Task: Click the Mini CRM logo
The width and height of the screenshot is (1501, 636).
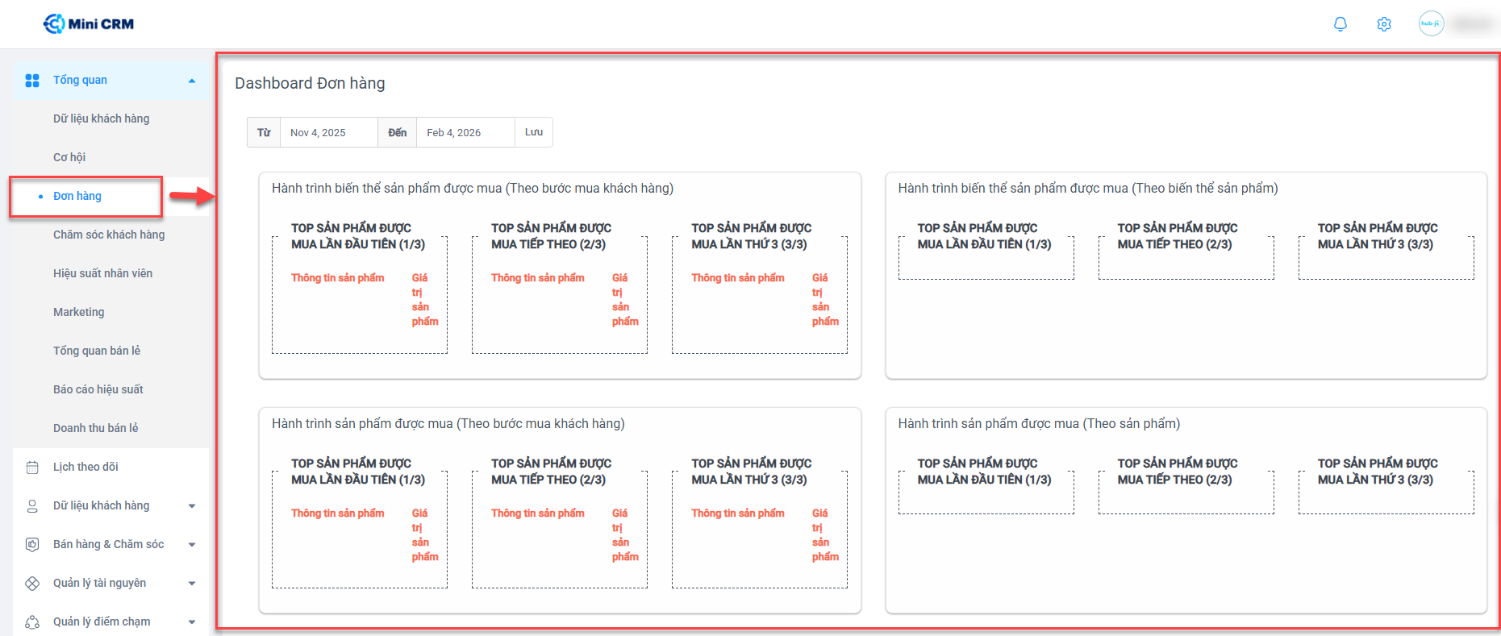Action: point(89,24)
